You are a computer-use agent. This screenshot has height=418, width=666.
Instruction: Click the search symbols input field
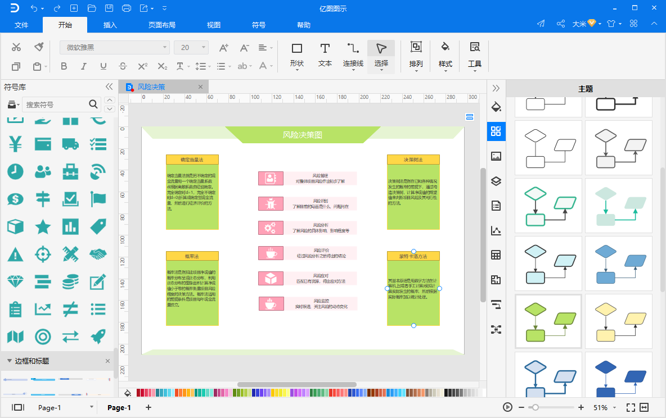pyautogui.click(x=56, y=104)
